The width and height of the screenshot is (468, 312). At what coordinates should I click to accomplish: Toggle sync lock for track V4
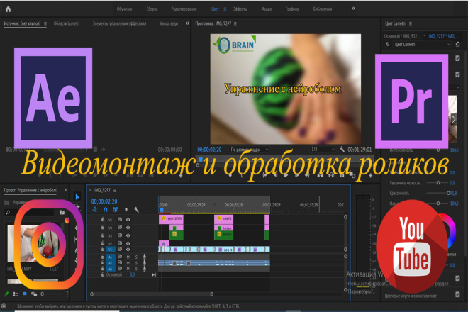click(x=120, y=228)
